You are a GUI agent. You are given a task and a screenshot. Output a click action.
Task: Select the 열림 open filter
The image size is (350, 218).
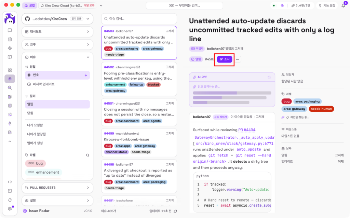(57, 104)
